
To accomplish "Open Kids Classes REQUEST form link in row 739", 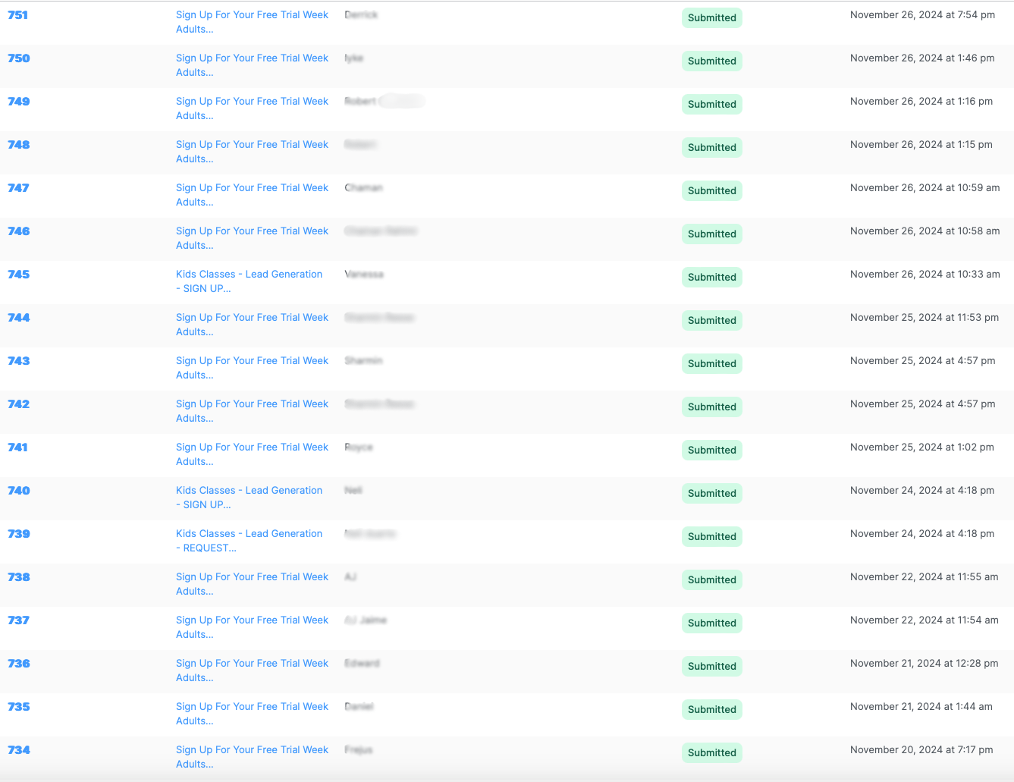I will [x=249, y=534].
